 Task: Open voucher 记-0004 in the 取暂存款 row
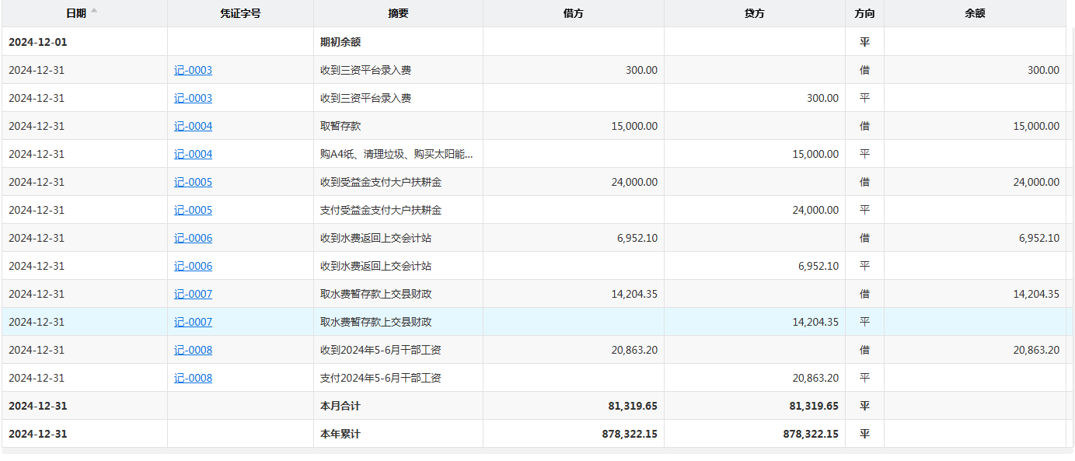(x=193, y=126)
